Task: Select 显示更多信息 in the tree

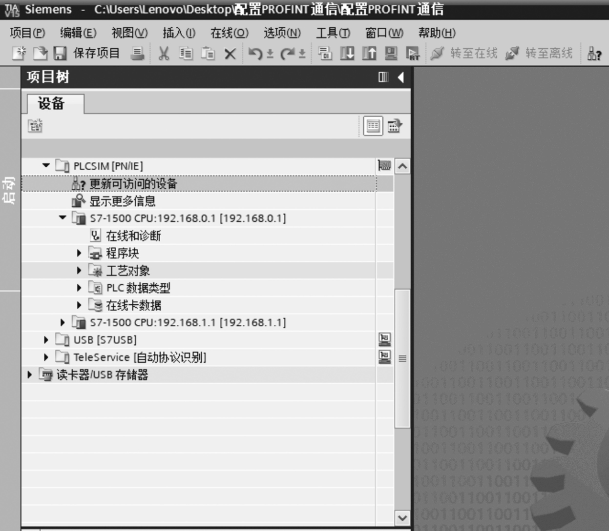Action: [x=122, y=201]
